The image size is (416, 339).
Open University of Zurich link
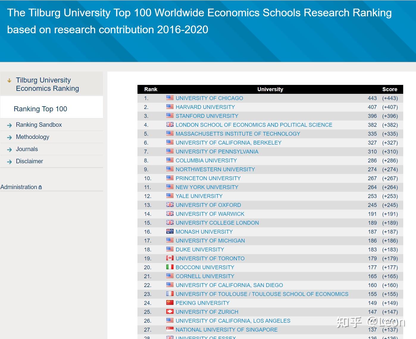point(207,312)
